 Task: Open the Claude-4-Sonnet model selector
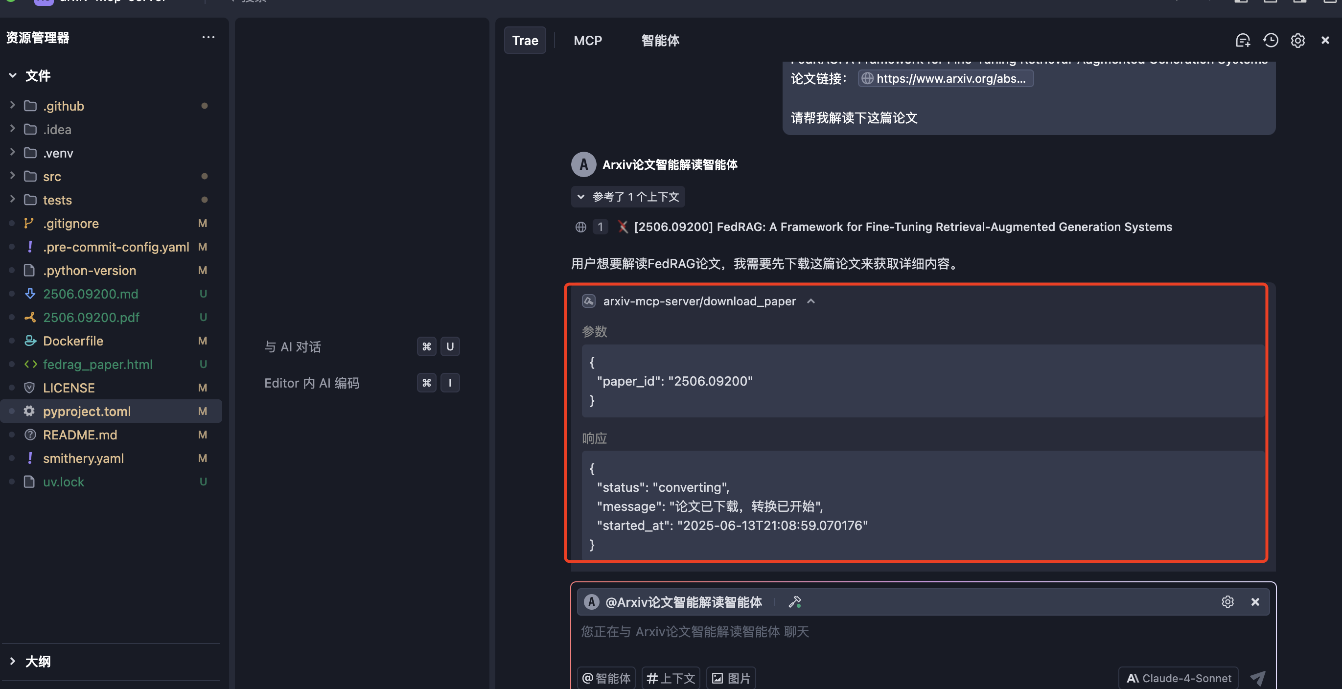[x=1179, y=678]
